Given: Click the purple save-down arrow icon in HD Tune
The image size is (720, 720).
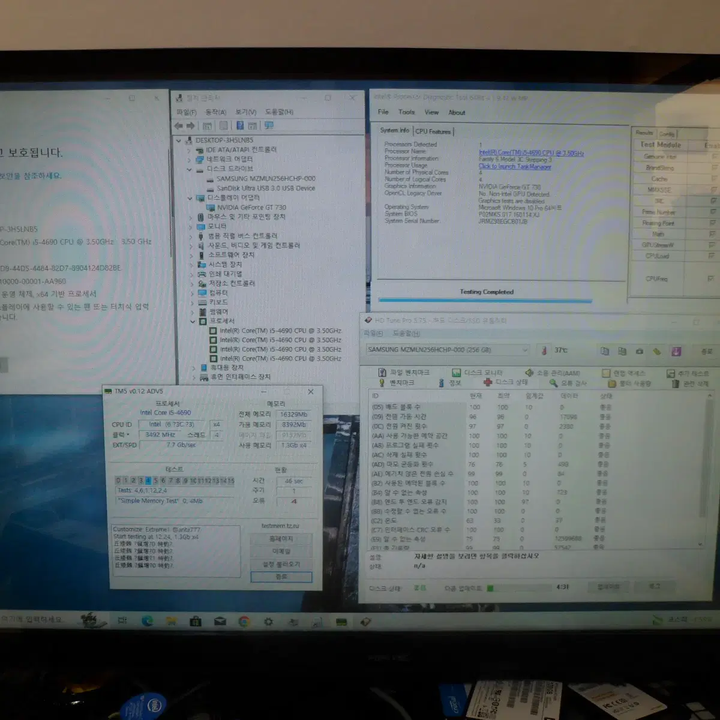Looking at the screenshot, I should pos(676,351).
